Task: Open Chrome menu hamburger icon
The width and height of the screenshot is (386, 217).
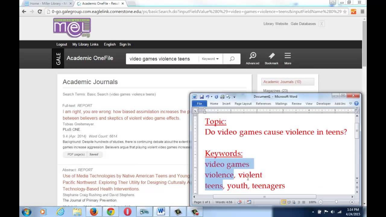Action: pyautogui.click(x=362, y=11)
